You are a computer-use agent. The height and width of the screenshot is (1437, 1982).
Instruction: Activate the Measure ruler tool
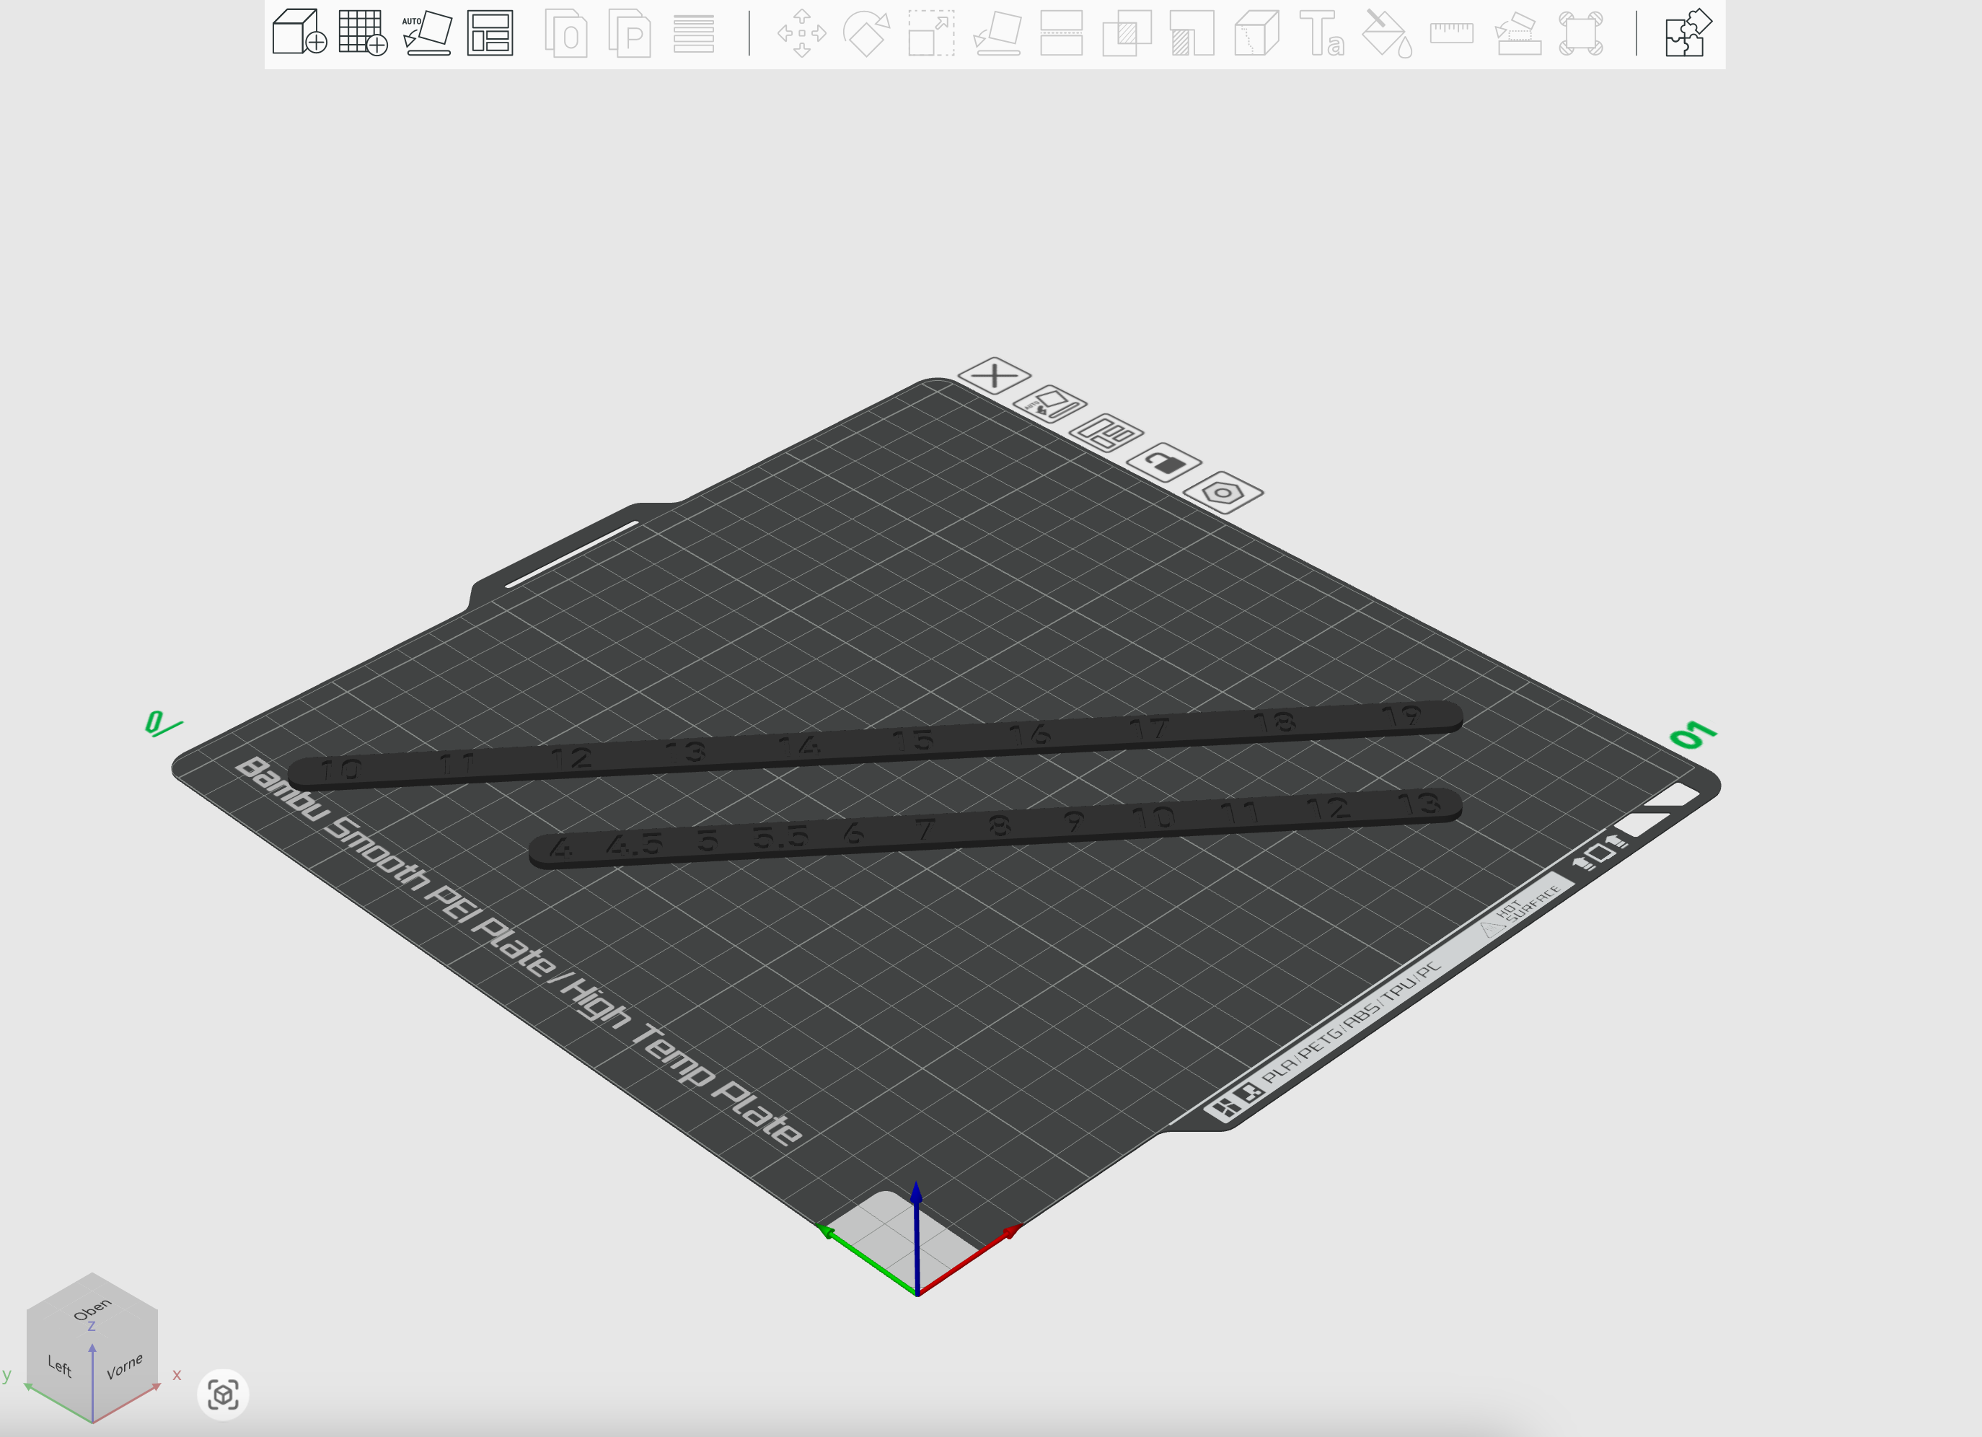click(x=1452, y=33)
